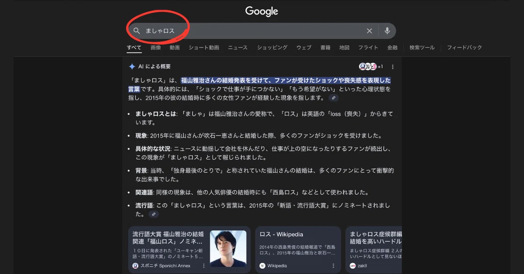Click the AI による概要 heading
524x274 pixels.
click(155, 66)
